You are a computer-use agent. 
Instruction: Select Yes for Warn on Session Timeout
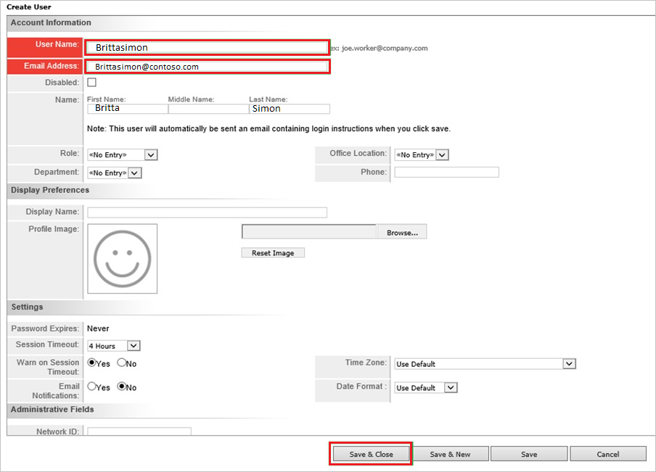coord(91,363)
